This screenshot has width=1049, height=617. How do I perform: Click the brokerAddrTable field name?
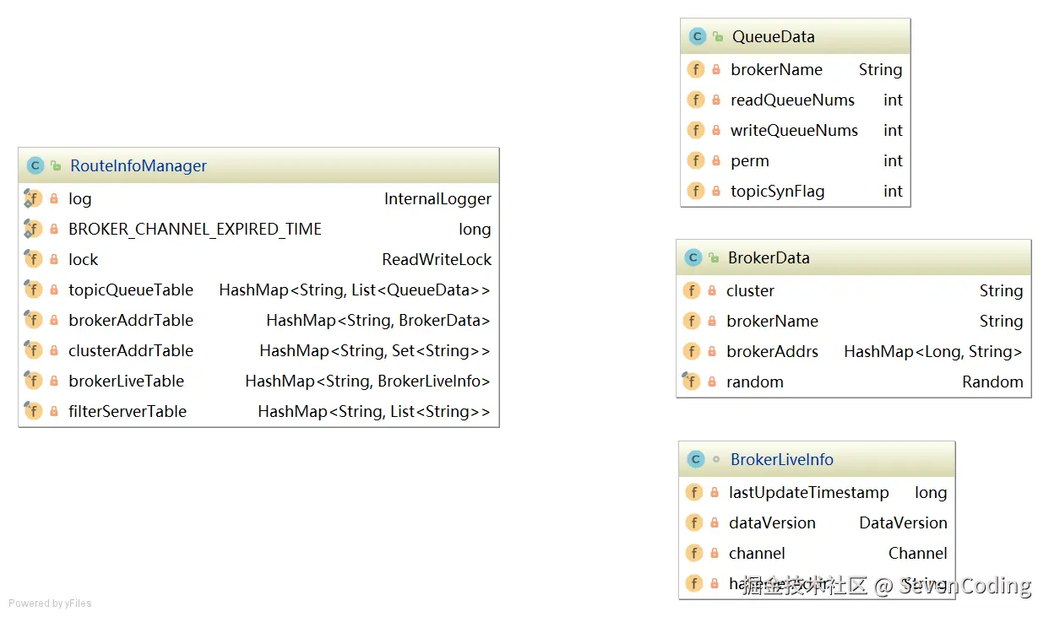click(x=131, y=320)
